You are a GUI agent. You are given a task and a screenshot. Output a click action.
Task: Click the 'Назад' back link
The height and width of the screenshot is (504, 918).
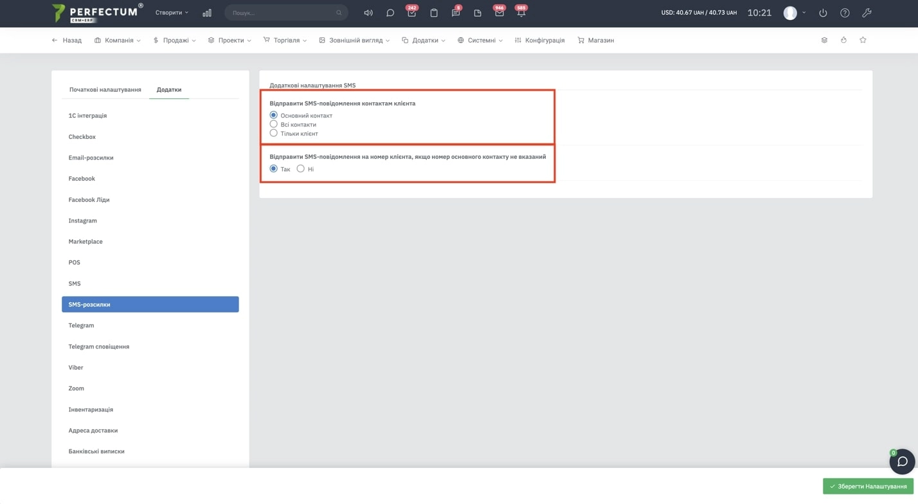click(x=67, y=40)
